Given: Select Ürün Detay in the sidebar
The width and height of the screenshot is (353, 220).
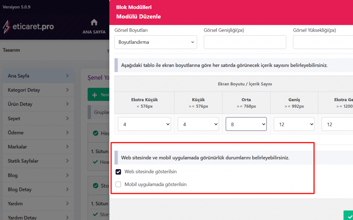Looking at the screenshot, I should pyautogui.click(x=21, y=104).
